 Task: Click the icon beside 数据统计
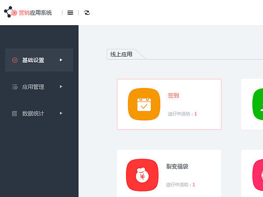coord(15,114)
